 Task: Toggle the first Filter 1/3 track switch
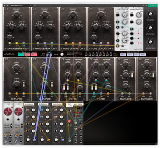tap(64, 87)
